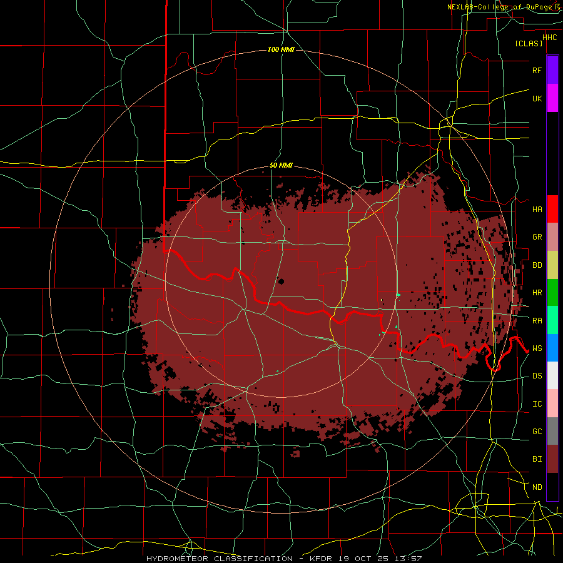Click the BI legend label
Viewport: 563px width, 563px height.
click(537, 459)
